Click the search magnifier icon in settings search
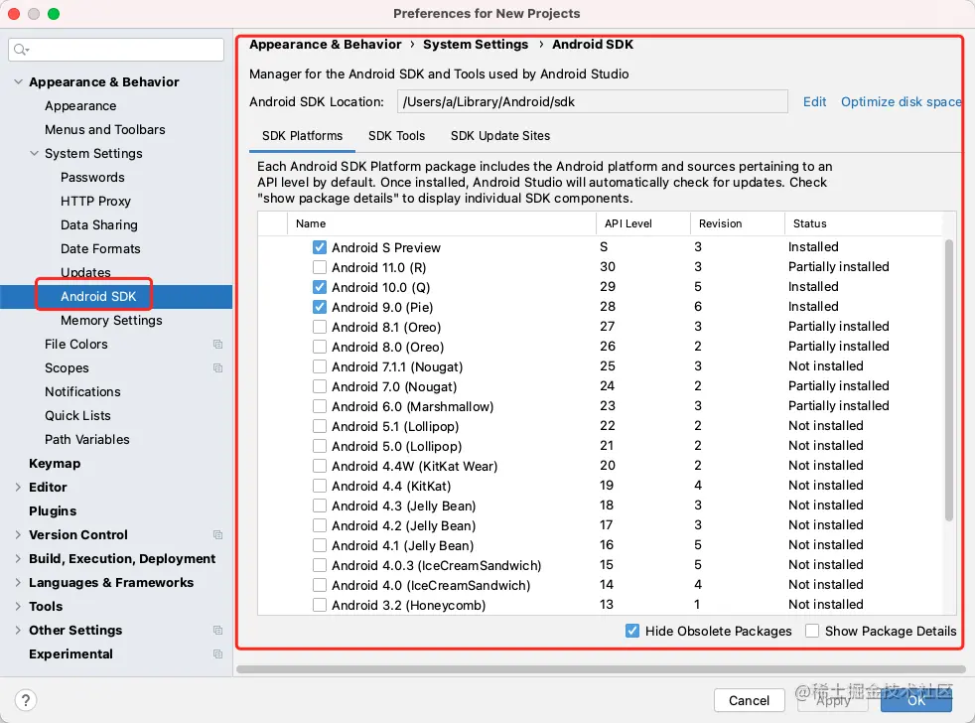 click(x=21, y=49)
